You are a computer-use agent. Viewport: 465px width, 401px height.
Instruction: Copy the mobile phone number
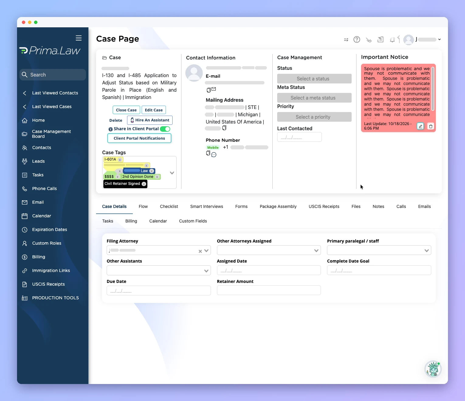tap(208, 153)
